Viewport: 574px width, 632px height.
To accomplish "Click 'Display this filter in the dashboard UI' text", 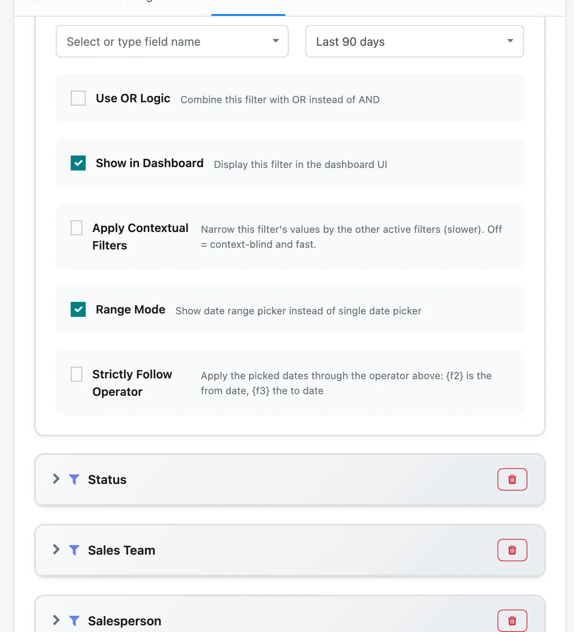I will click(300, 165).
